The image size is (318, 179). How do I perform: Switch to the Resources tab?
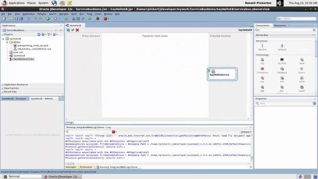click(280, 25)
